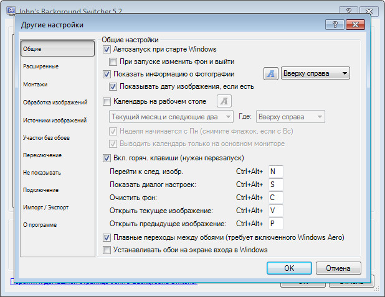Viewport: 385px width, 297px height.
Task: Click the Перейти к след. изобр. label
Action: pyautogui.click(x=146, y=171)
